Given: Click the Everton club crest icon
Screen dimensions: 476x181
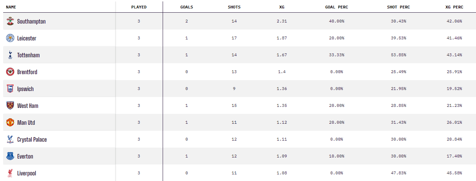Looking at the screenshot, I should coord(10,156).
